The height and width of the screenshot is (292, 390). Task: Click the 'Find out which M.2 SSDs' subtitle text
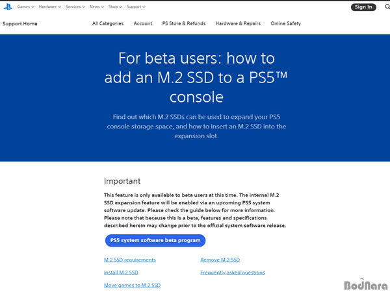click(x=196, y=127)
